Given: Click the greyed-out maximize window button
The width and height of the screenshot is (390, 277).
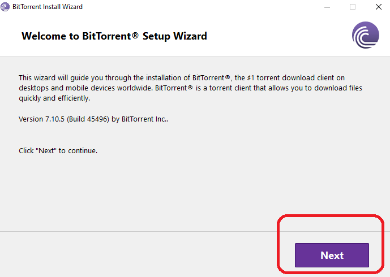Looking at the screenshot, I should click(353, 7).
